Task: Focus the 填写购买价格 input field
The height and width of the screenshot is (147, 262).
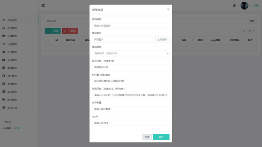Action: [131, 67]
